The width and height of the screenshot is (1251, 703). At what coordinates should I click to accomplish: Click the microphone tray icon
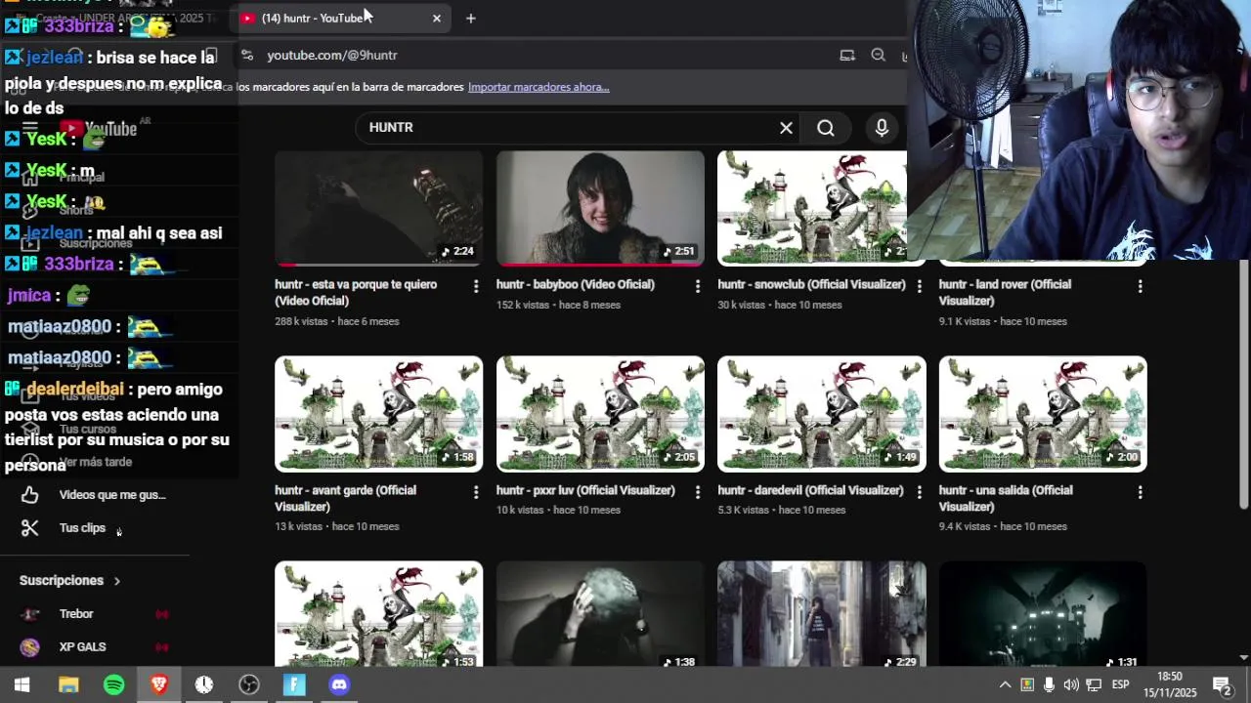click(1049, 685)
